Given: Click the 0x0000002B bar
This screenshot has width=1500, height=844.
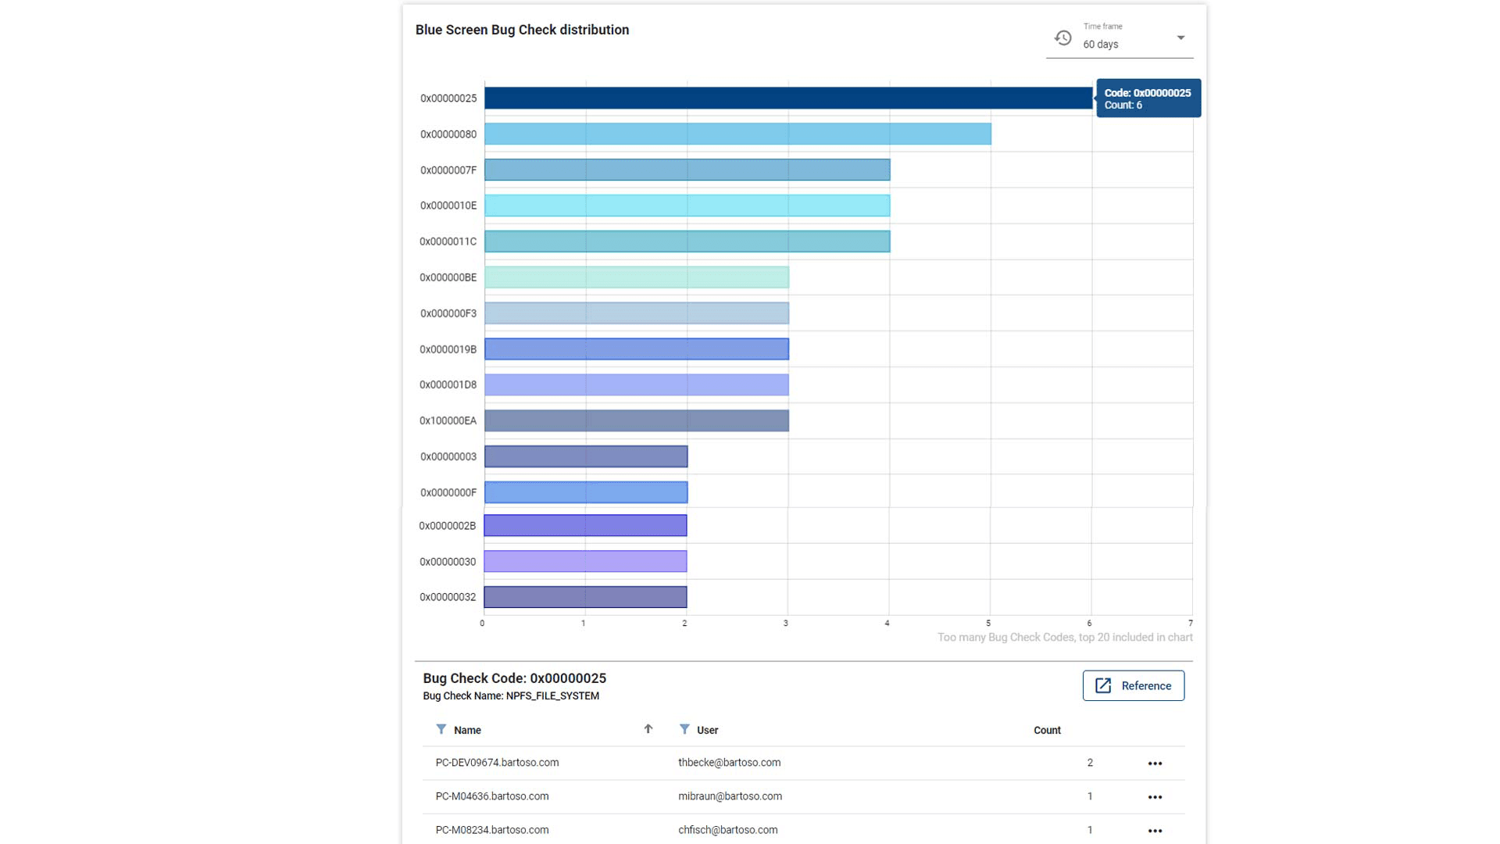Looking at the screenshot, I should coord(585,525).
